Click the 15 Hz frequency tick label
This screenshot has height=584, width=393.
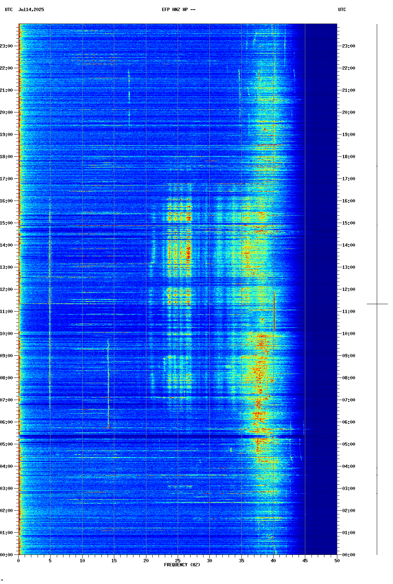[114, 561]
